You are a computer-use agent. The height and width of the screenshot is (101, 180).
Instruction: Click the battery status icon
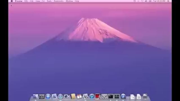click(150, 1)
